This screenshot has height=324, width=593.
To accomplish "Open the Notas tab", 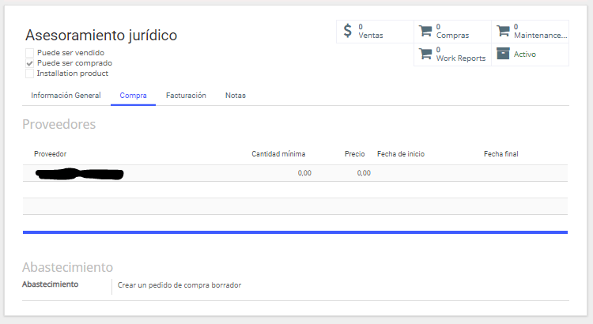I will [x=236, y=96].
